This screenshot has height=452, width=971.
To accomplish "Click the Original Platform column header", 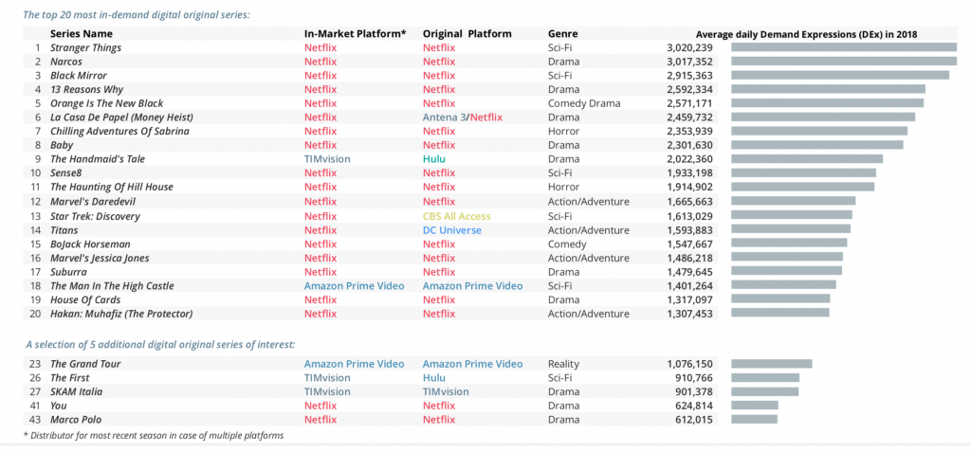I will [467, 34].
